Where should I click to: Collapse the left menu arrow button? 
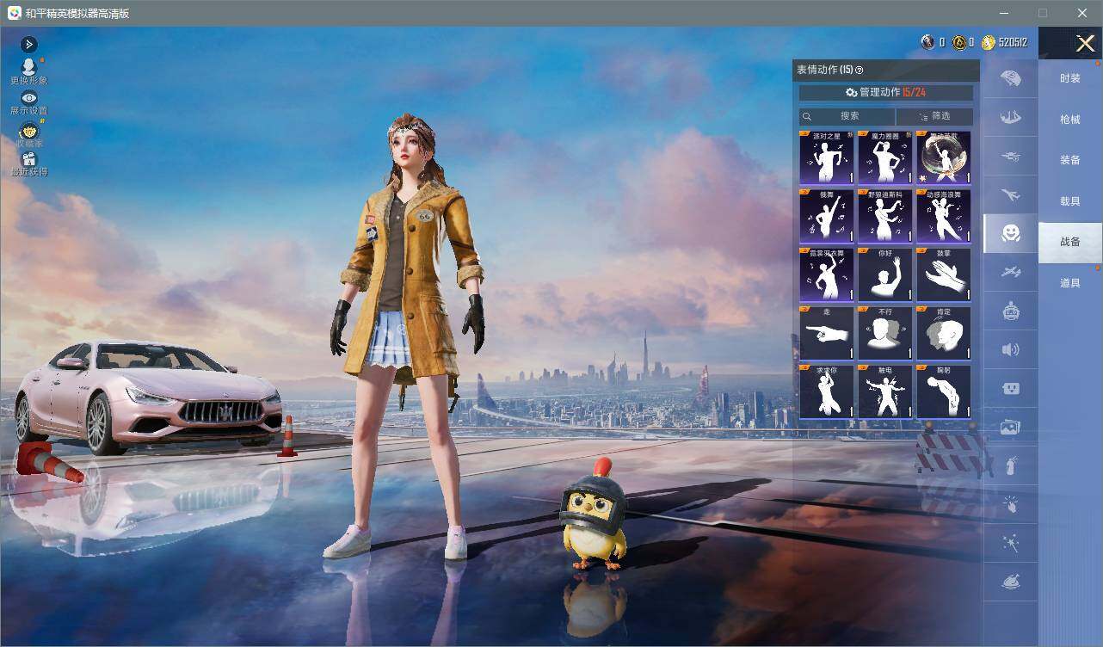pyautogui.click(x=28, y=44)
